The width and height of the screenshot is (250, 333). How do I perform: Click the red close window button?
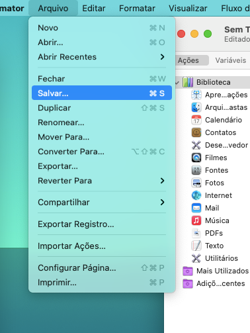[181, 34]
